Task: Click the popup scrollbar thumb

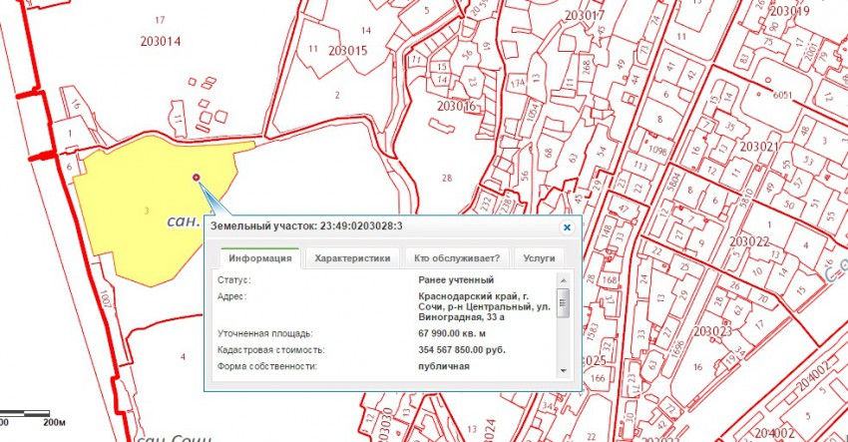Action: pyautogui.click(x=563, y=302)
